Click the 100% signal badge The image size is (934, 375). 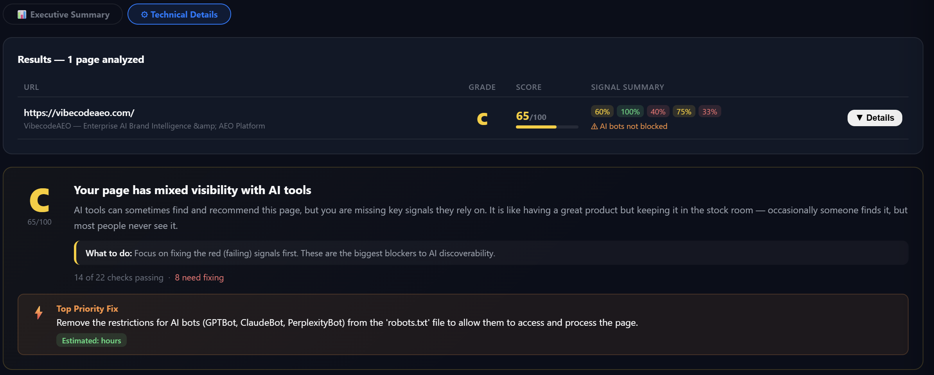[x=630, y=112]
